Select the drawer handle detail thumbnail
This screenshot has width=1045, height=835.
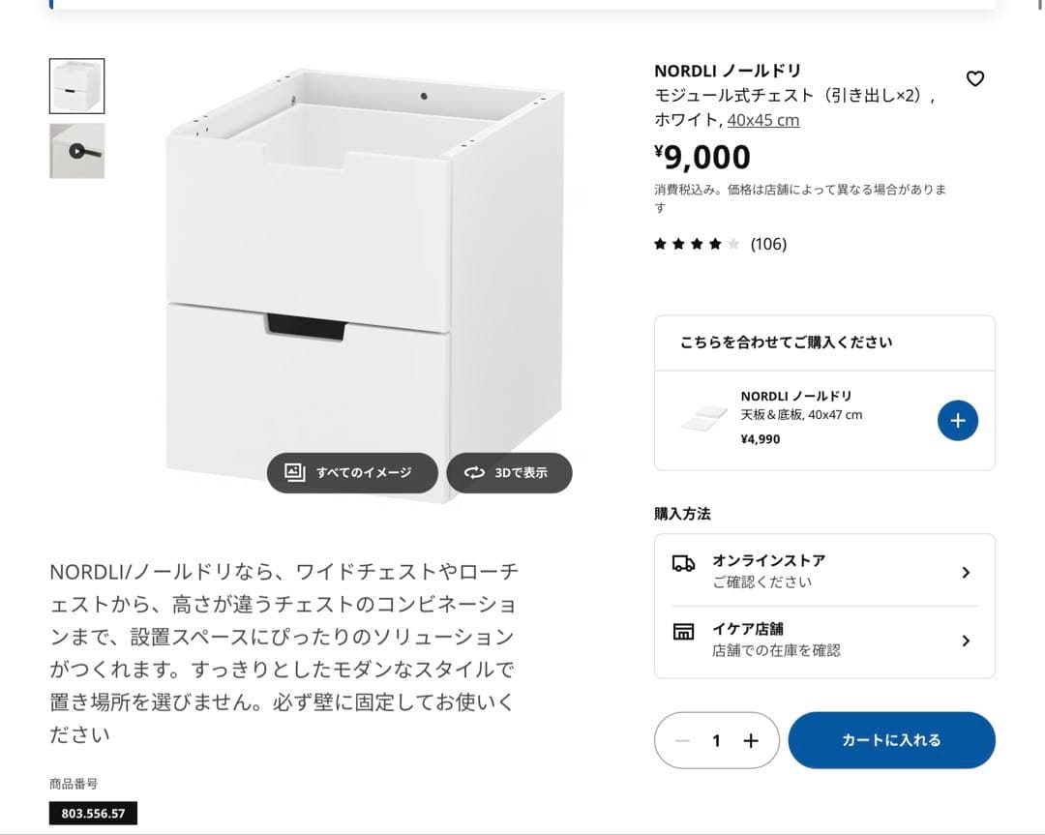click(76, 151)
